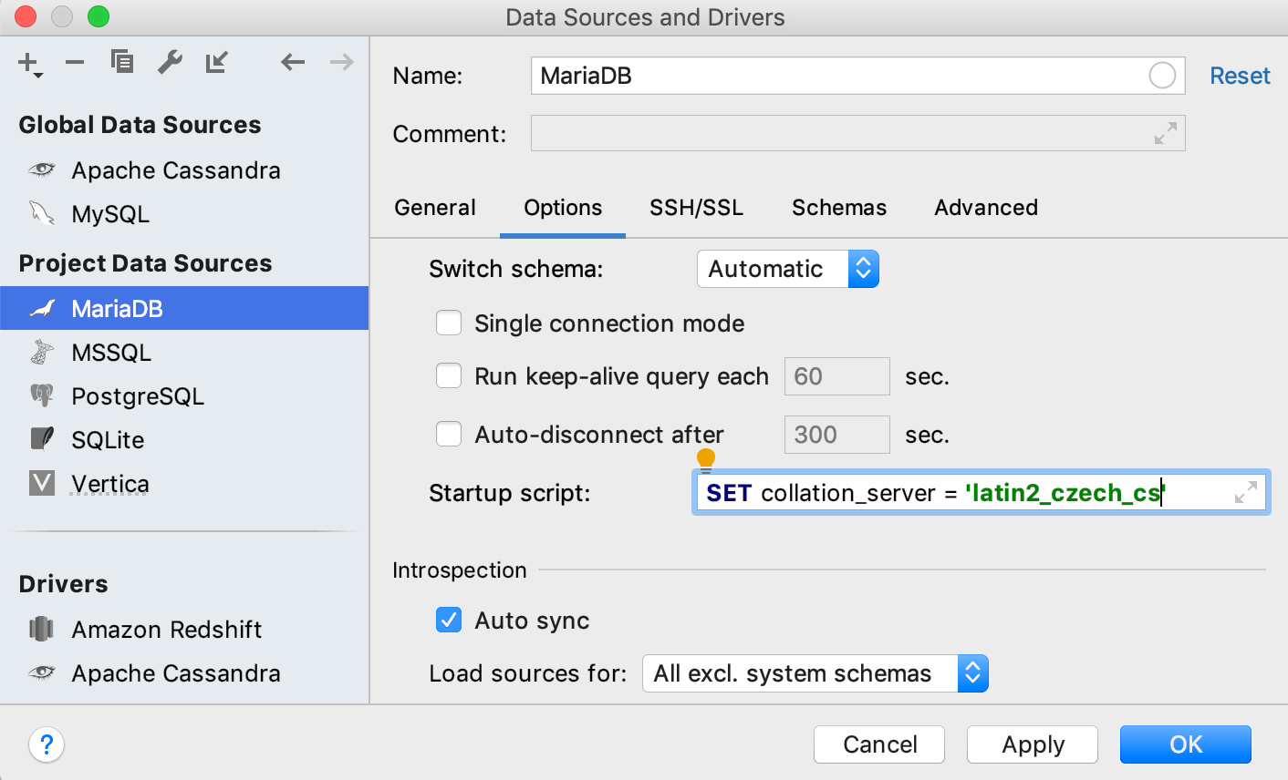Switch to the Advanced tab
The height and width of the screenshot is (780, 1288).
986,208
